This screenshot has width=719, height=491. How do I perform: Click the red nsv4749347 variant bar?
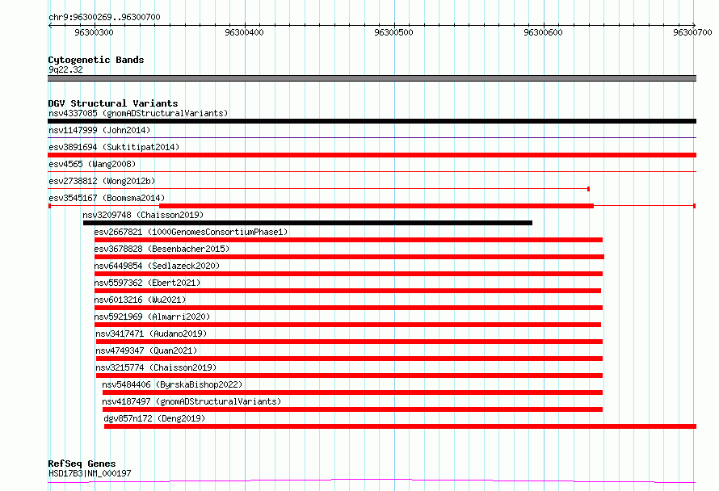350,359
